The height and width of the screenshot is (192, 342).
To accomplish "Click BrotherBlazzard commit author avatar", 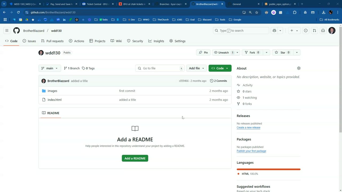I will coord(44,81).
